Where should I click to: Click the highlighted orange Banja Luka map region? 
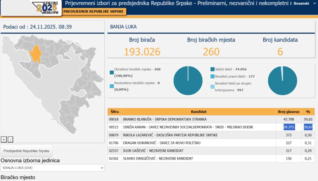pos(36,54)
